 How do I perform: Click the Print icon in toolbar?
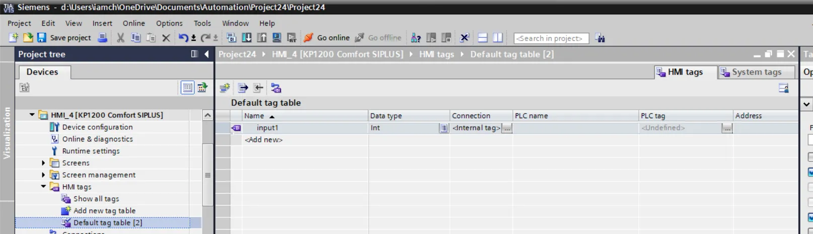pos(102,38)
